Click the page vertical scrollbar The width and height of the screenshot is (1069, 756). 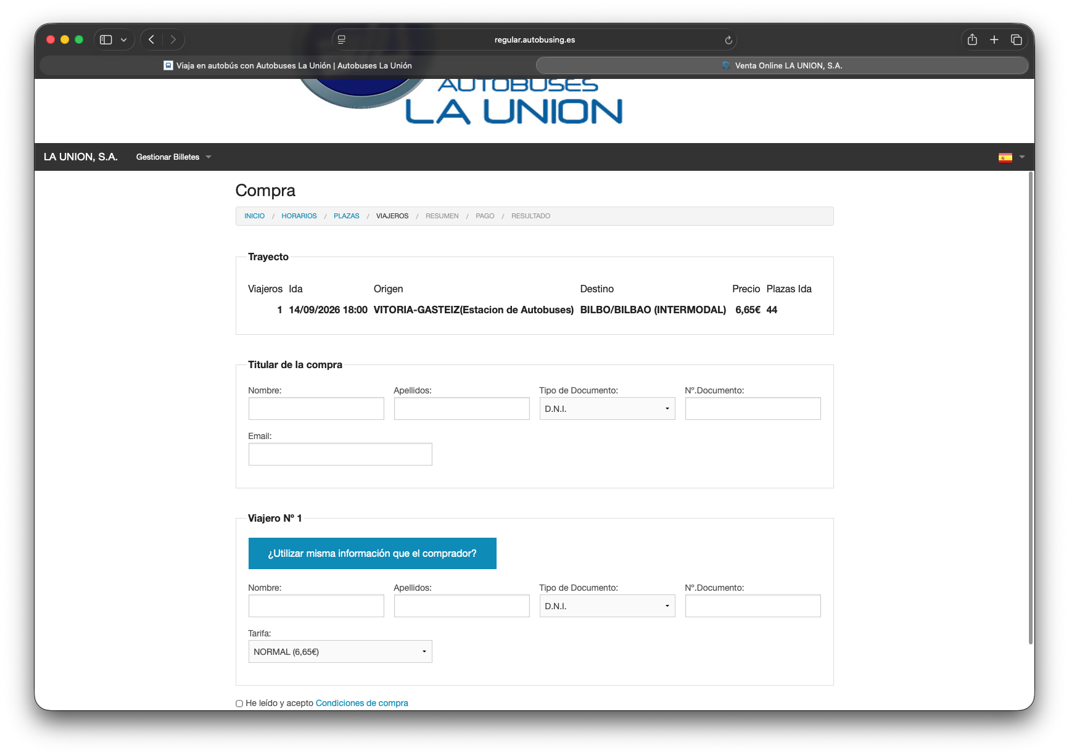pos(1030,407)
